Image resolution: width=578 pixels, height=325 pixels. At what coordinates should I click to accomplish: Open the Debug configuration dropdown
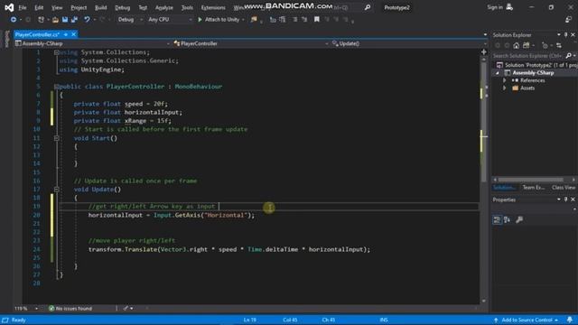coord(130,20)
